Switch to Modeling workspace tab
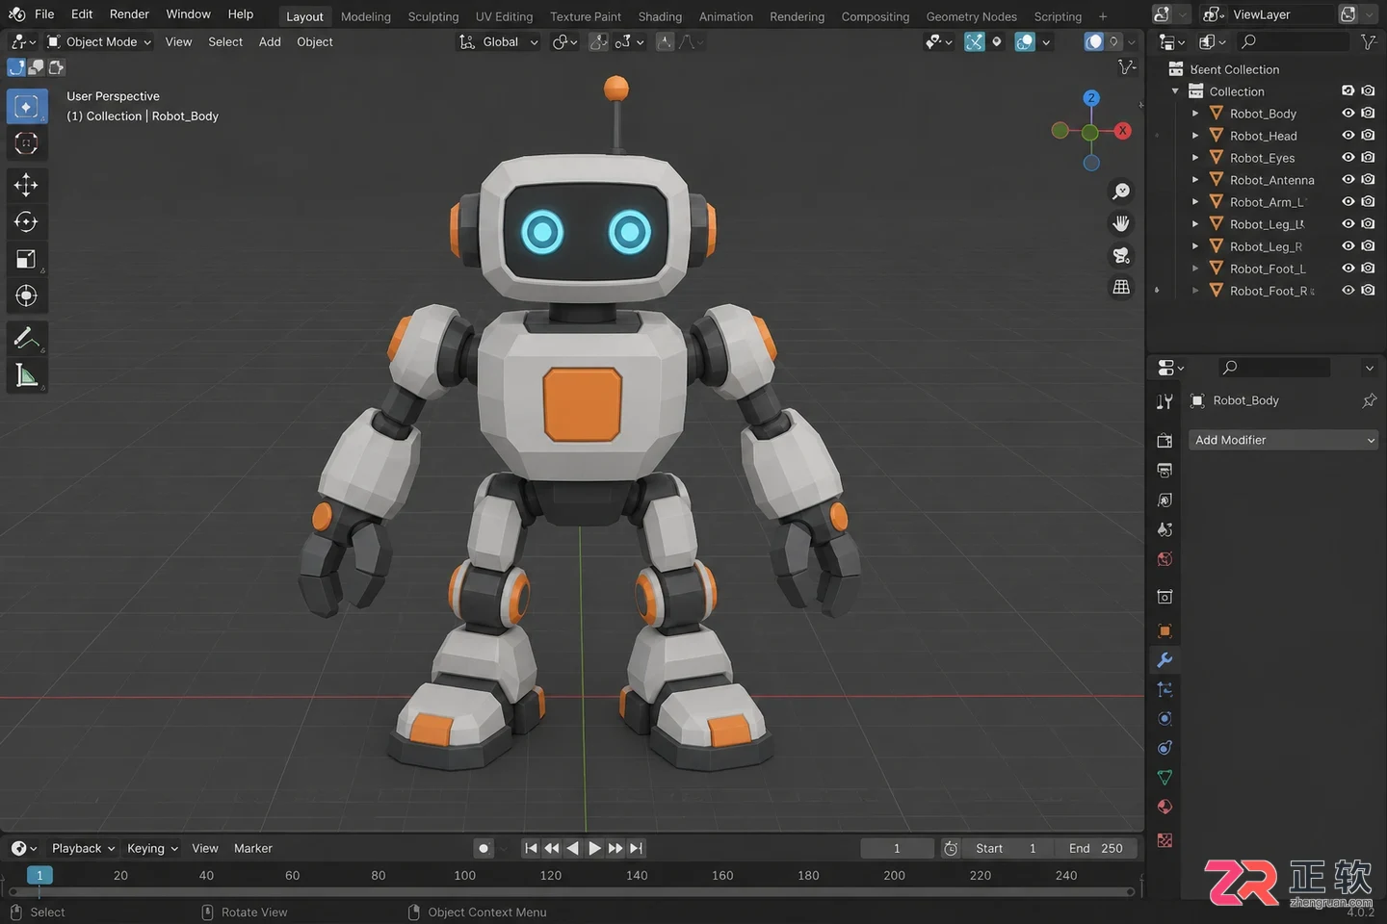Screen dimensions: 1387x924 click(x=366, y=16)
